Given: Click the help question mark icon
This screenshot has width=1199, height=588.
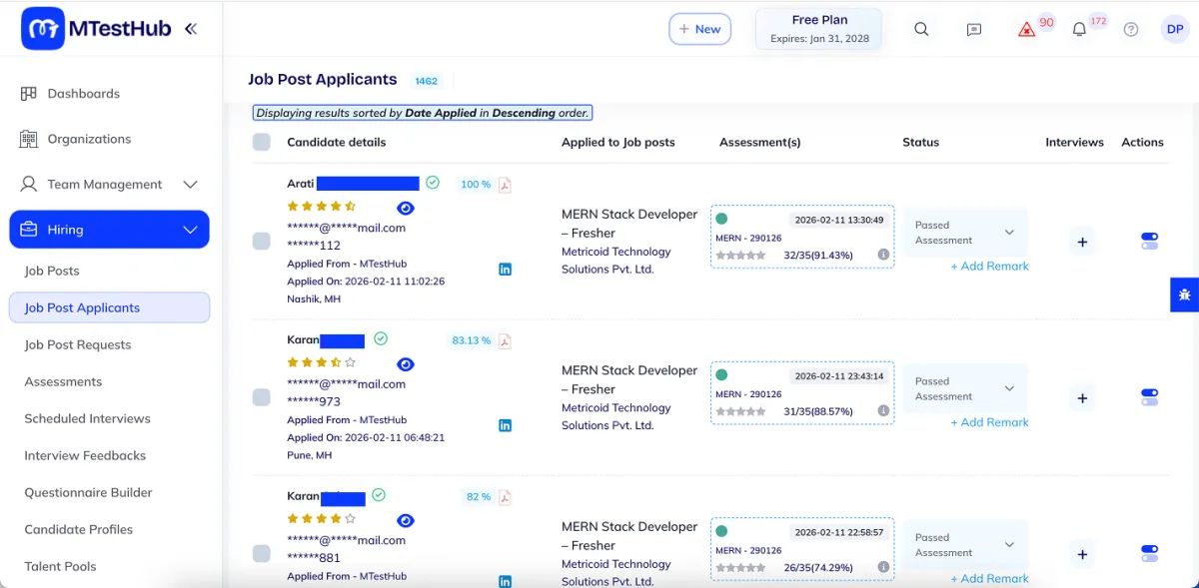Looking at the screenshot, I should [x=1131, y=30].
